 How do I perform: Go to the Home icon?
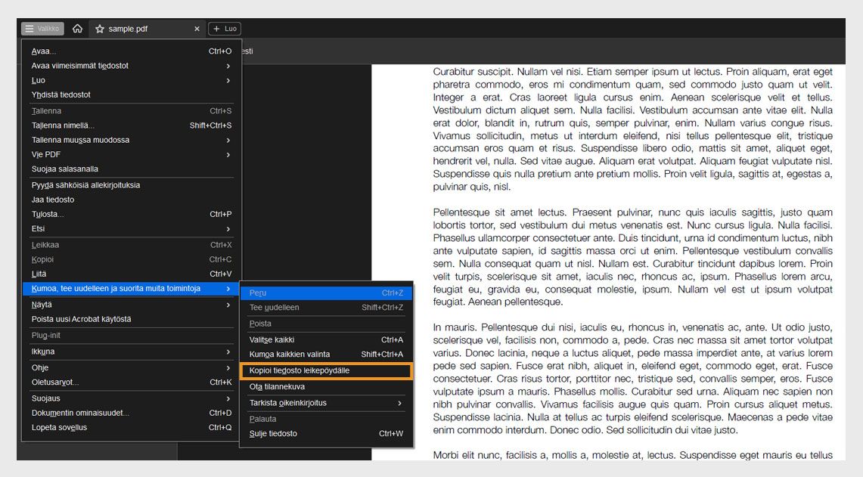coord(78,29)
